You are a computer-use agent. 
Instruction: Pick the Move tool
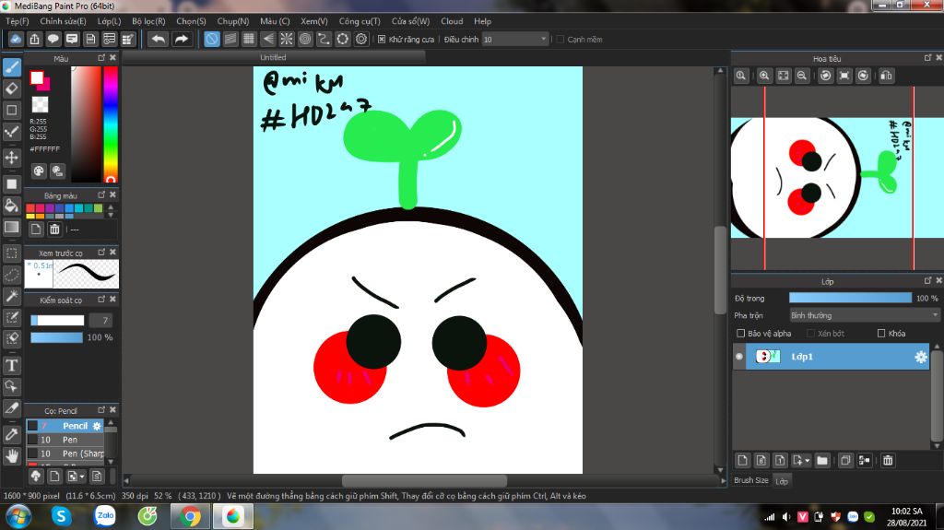(x=12, y=158)
